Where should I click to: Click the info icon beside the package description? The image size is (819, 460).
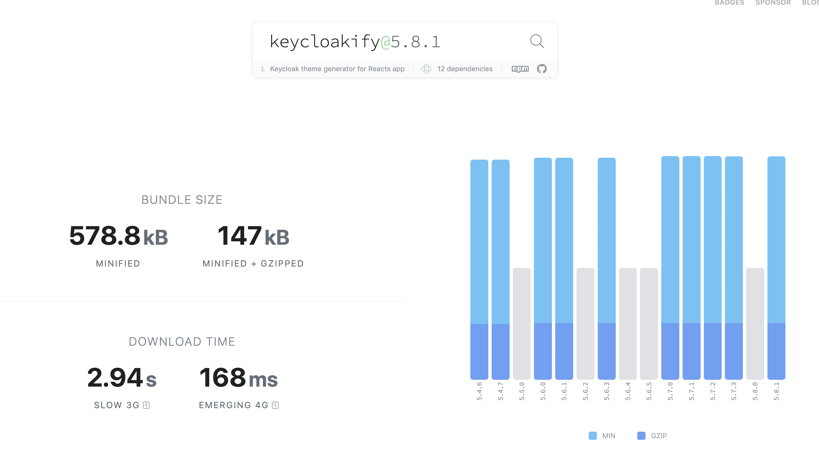click(263, 69)
